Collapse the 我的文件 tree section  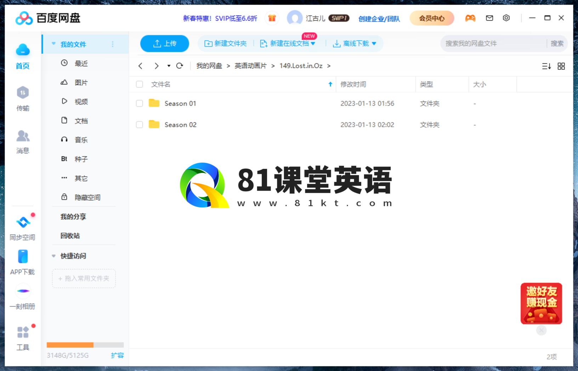point(53,44)
